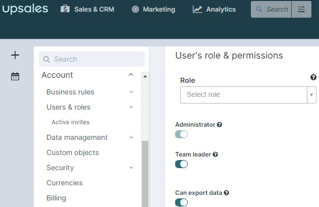
Task: Collapse Users & roles chevron
Action: point(131,107)
